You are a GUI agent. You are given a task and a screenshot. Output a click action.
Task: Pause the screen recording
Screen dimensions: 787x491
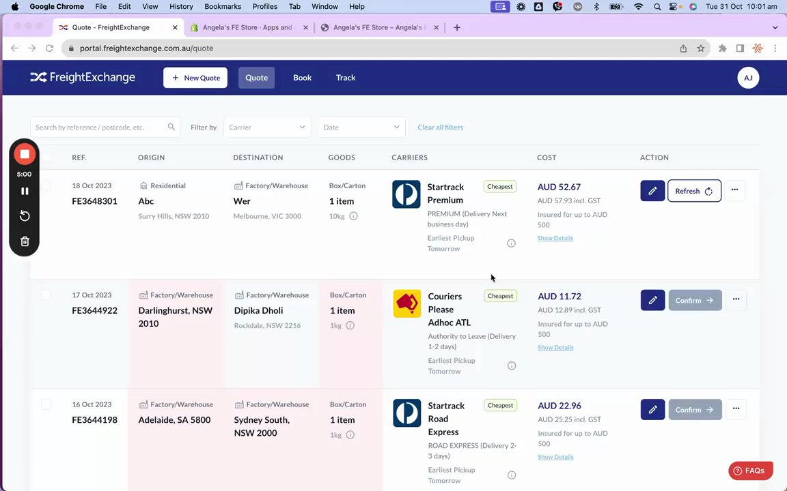(24, 191)
